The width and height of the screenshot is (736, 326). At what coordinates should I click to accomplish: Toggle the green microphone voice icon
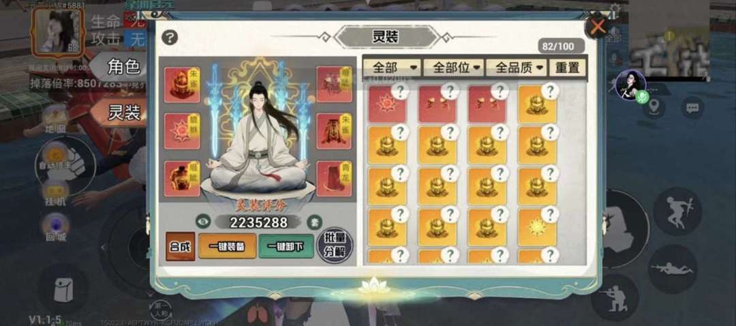(x=643, y=98)
